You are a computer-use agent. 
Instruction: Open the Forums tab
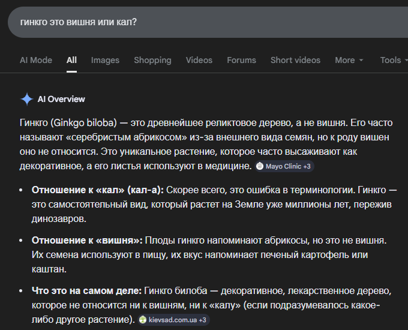pyautogui.click(x=241, y=60)
